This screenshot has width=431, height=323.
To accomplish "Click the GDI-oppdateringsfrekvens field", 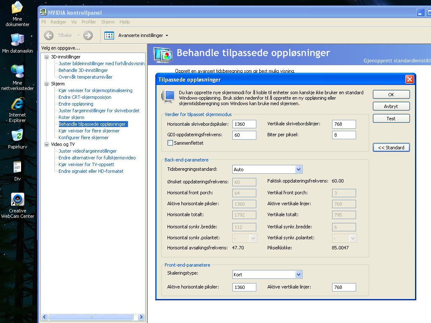I will pos(244,135).
